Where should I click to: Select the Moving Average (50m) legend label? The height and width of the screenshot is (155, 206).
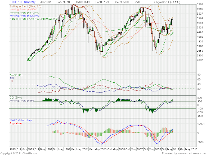23,9
